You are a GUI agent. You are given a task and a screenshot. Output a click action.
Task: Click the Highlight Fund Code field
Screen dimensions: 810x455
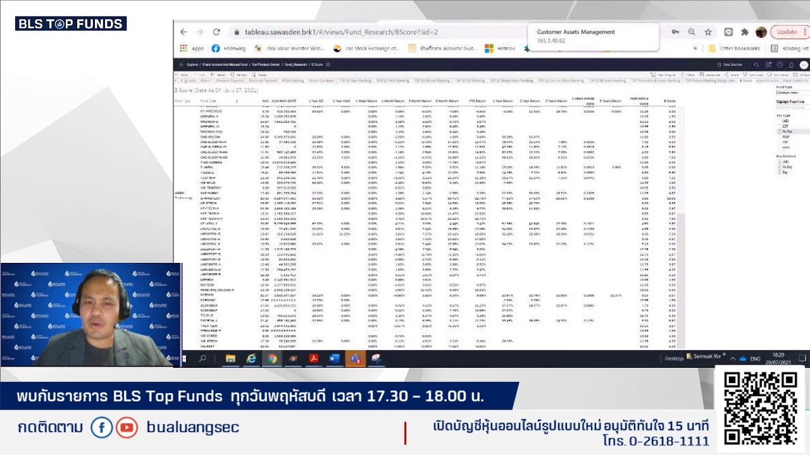click(x=793, y=107)
